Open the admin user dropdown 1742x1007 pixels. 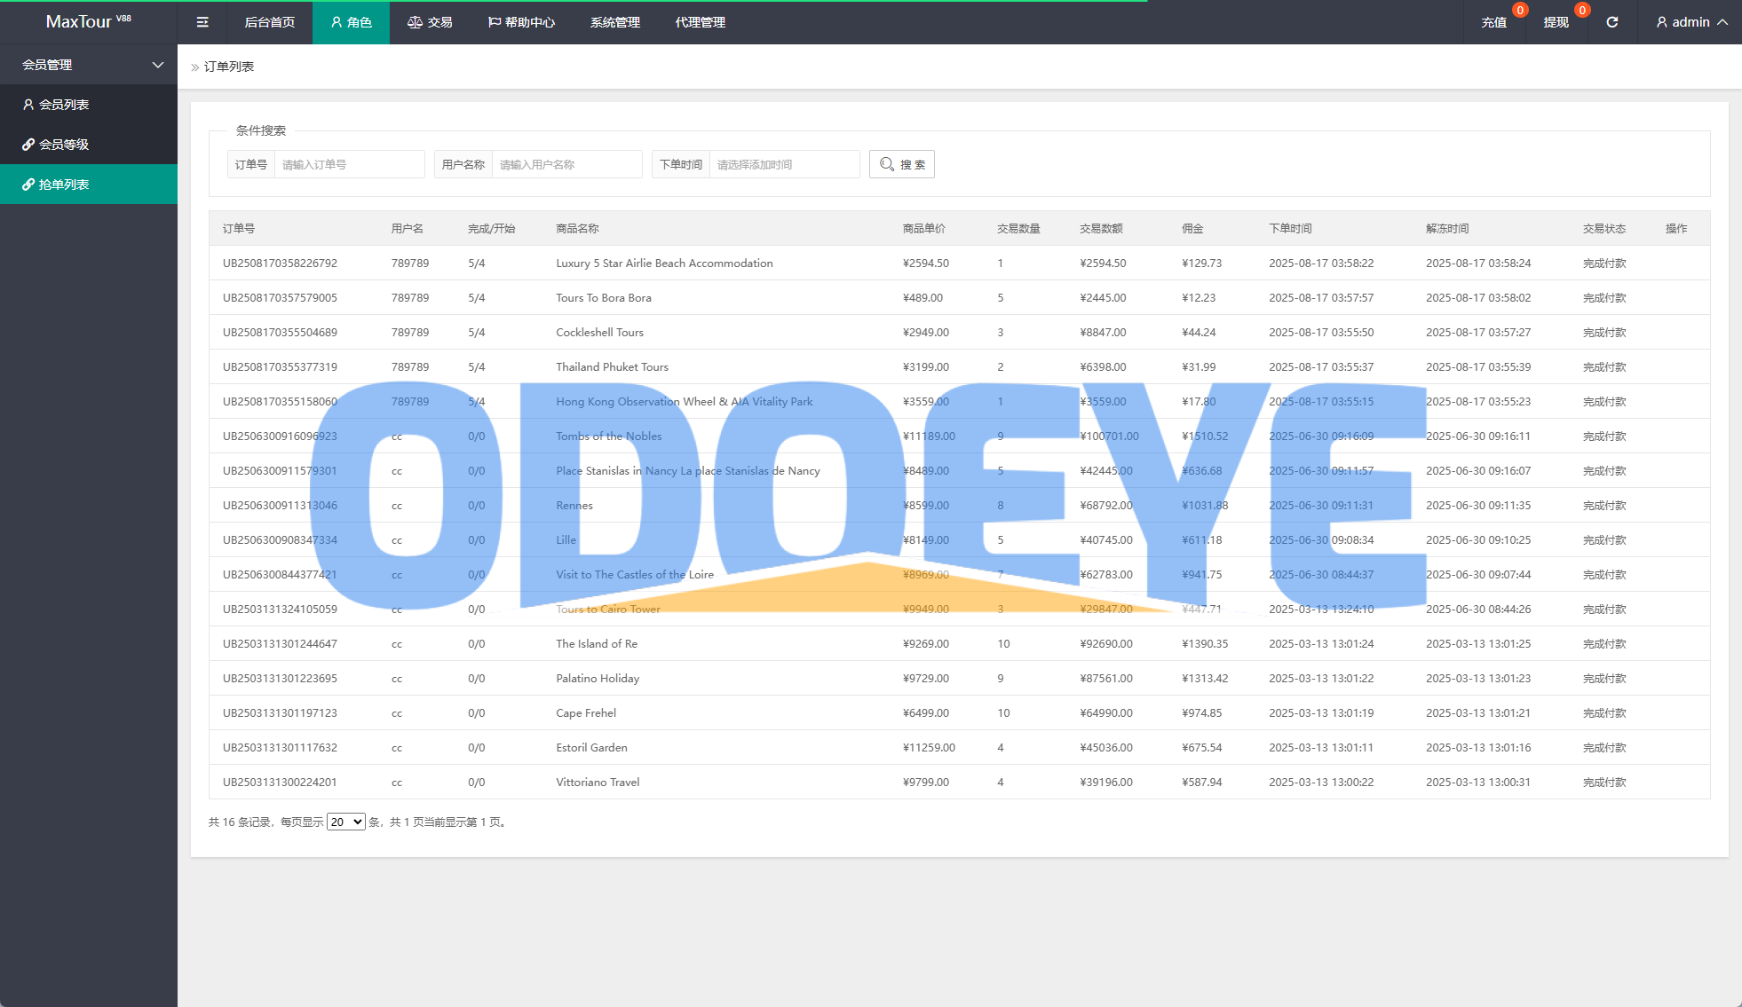click(x=1691, y=22)
